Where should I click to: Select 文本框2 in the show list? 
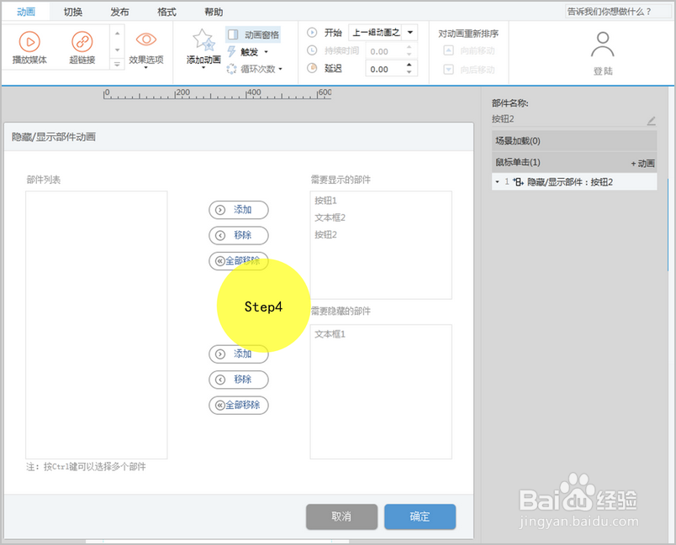click(x=330, y=217)
